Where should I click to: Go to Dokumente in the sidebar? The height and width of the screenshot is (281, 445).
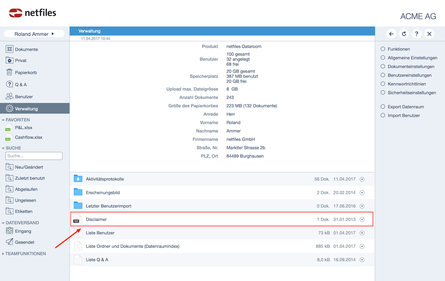26,49
